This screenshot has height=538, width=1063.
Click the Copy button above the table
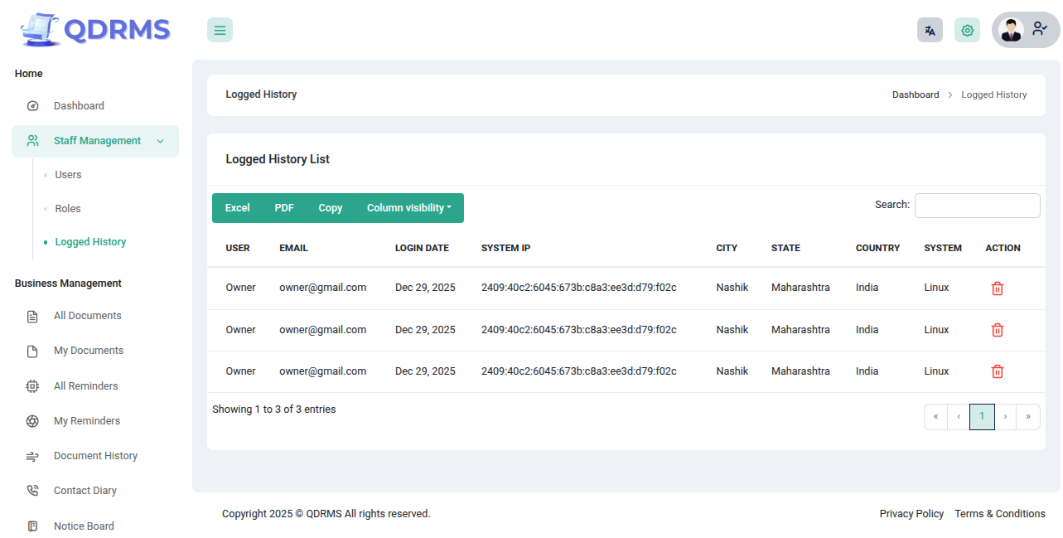click(330, 208)
